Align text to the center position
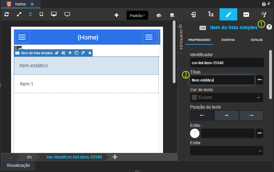This screenshot has height=172, width=274. click(226, 115)
